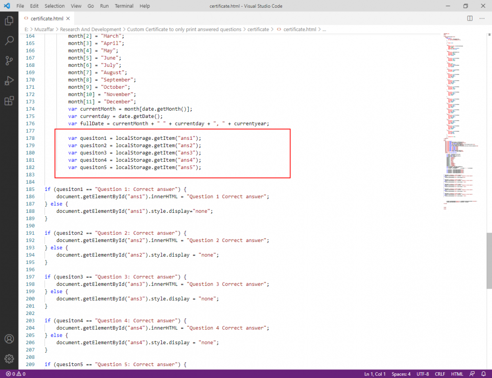Open the Accounts icon in activity bar
Screen dimensions: 492x378
[x=9, y=339]
